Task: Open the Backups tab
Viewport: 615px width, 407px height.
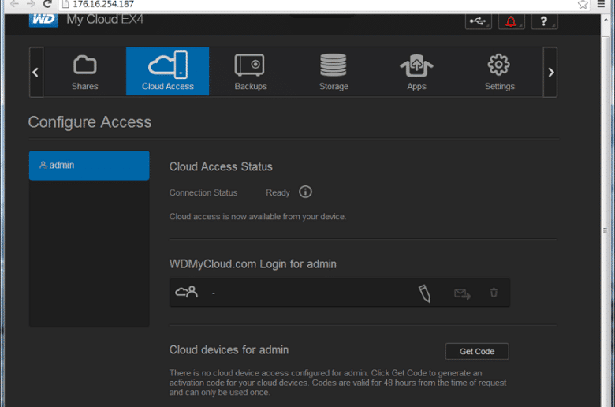Action: point(250,72)
